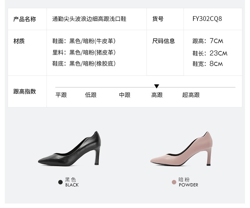Click the BLACK color label text
The height and width of the screenshot is (208, 250).
coord(72,185)
